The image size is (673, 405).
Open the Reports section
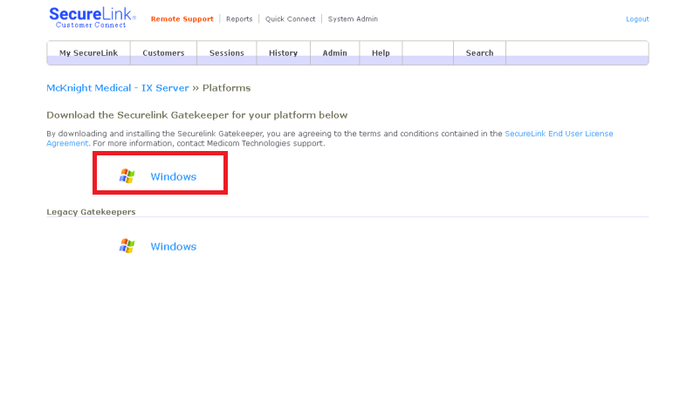click(239, 19)
